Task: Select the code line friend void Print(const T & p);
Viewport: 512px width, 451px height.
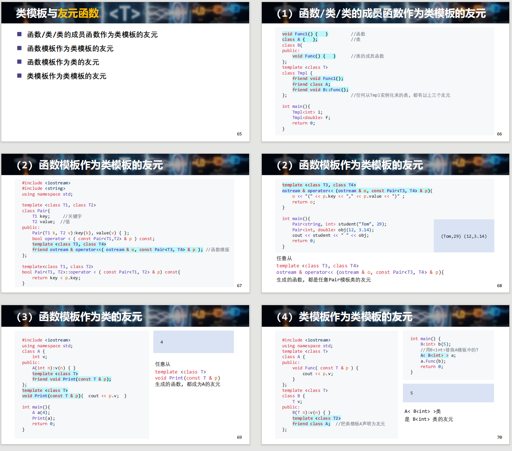Action: coord(72,379)
